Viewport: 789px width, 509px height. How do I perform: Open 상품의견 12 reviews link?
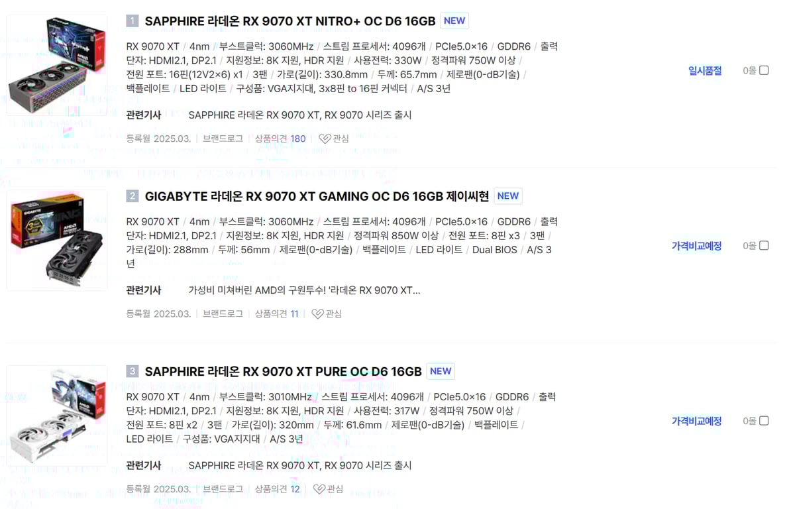click(278, 489)
